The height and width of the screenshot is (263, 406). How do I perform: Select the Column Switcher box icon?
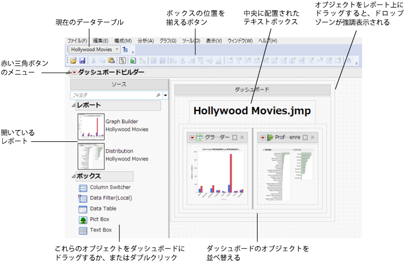83,188
